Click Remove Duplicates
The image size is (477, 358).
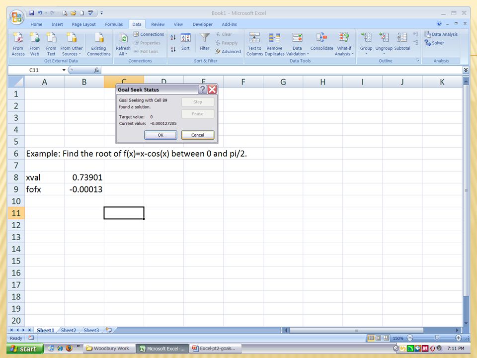pyautogui.click(x=274, y=44)
